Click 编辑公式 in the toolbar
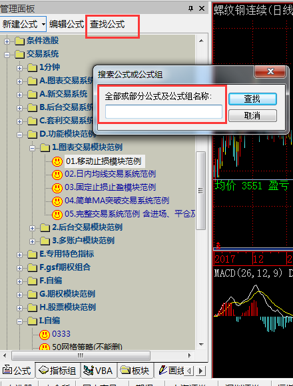 click(67, 25)
